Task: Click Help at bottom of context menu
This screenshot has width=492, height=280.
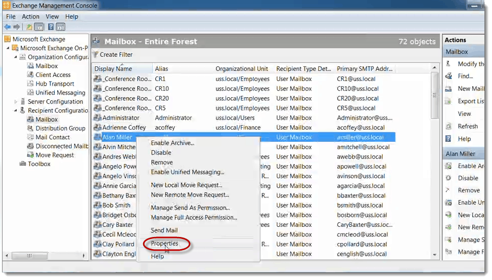Action: pyautogui.click(x=157, y=256)
